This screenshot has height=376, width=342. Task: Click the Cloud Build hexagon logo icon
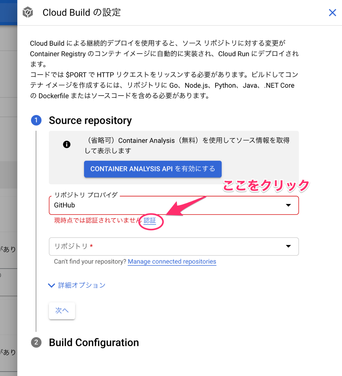click(x=28, y=13)
